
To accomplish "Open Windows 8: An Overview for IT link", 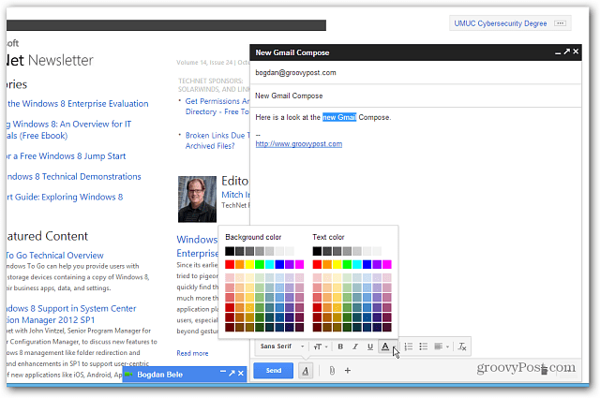I will pyautogui.click(x=68, y=129).
